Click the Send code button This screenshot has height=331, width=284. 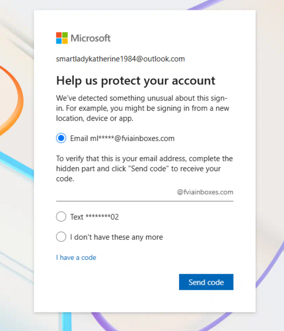point(206,282)
